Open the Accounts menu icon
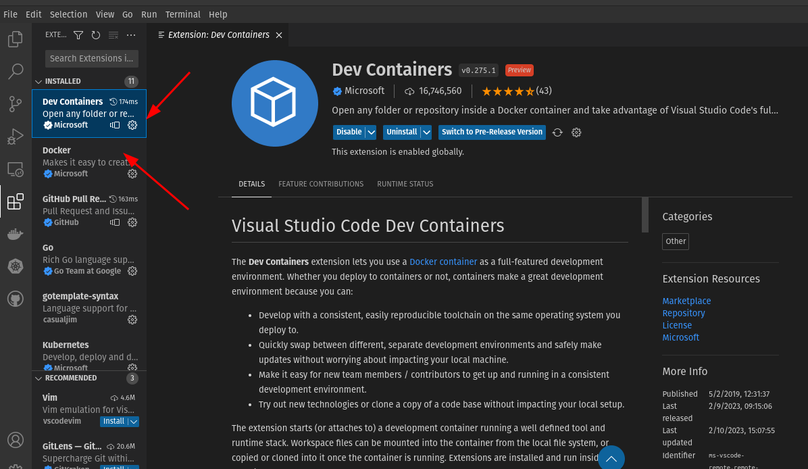The width and height of the screenshot is (808, 469). click(16, 440)
